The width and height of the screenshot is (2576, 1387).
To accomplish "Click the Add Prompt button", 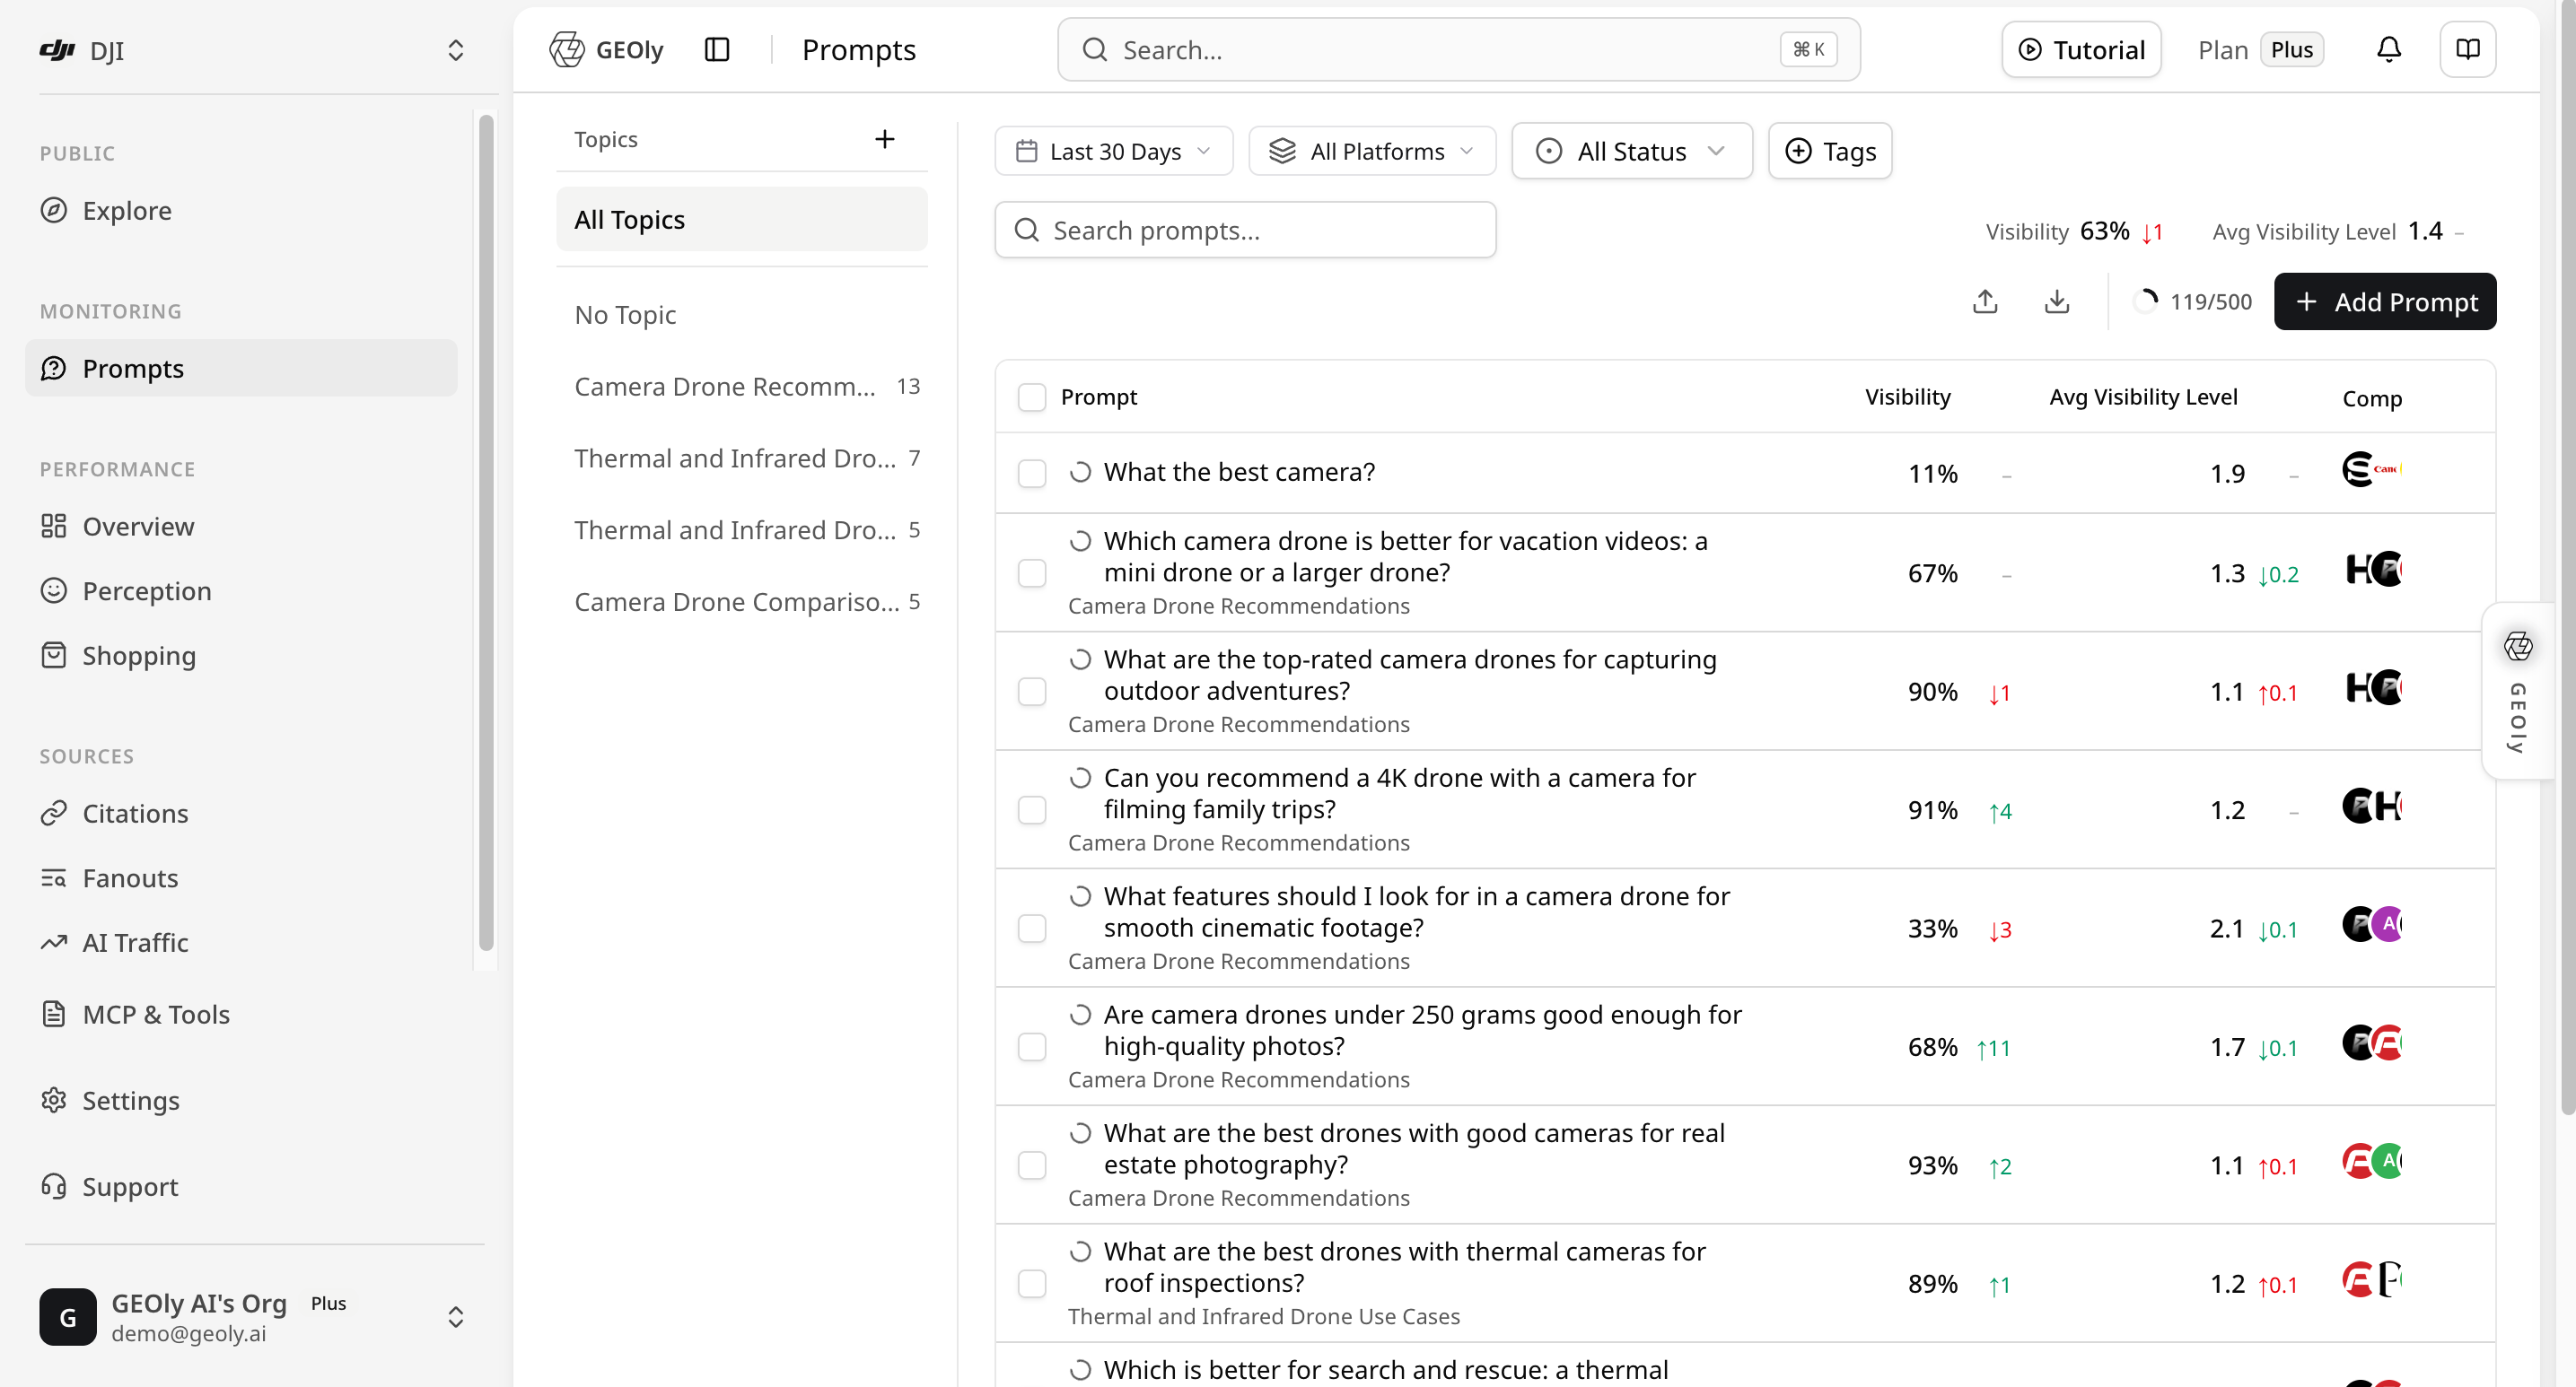I will [x=2384, y=301].
